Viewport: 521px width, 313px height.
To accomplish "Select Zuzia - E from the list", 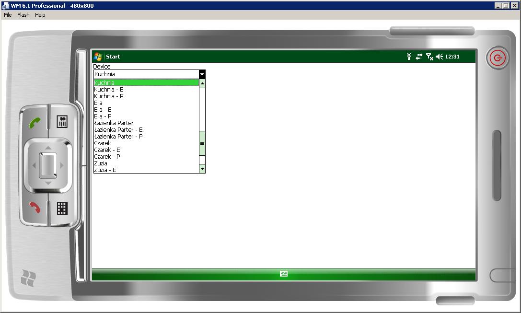I will (146, 170).
